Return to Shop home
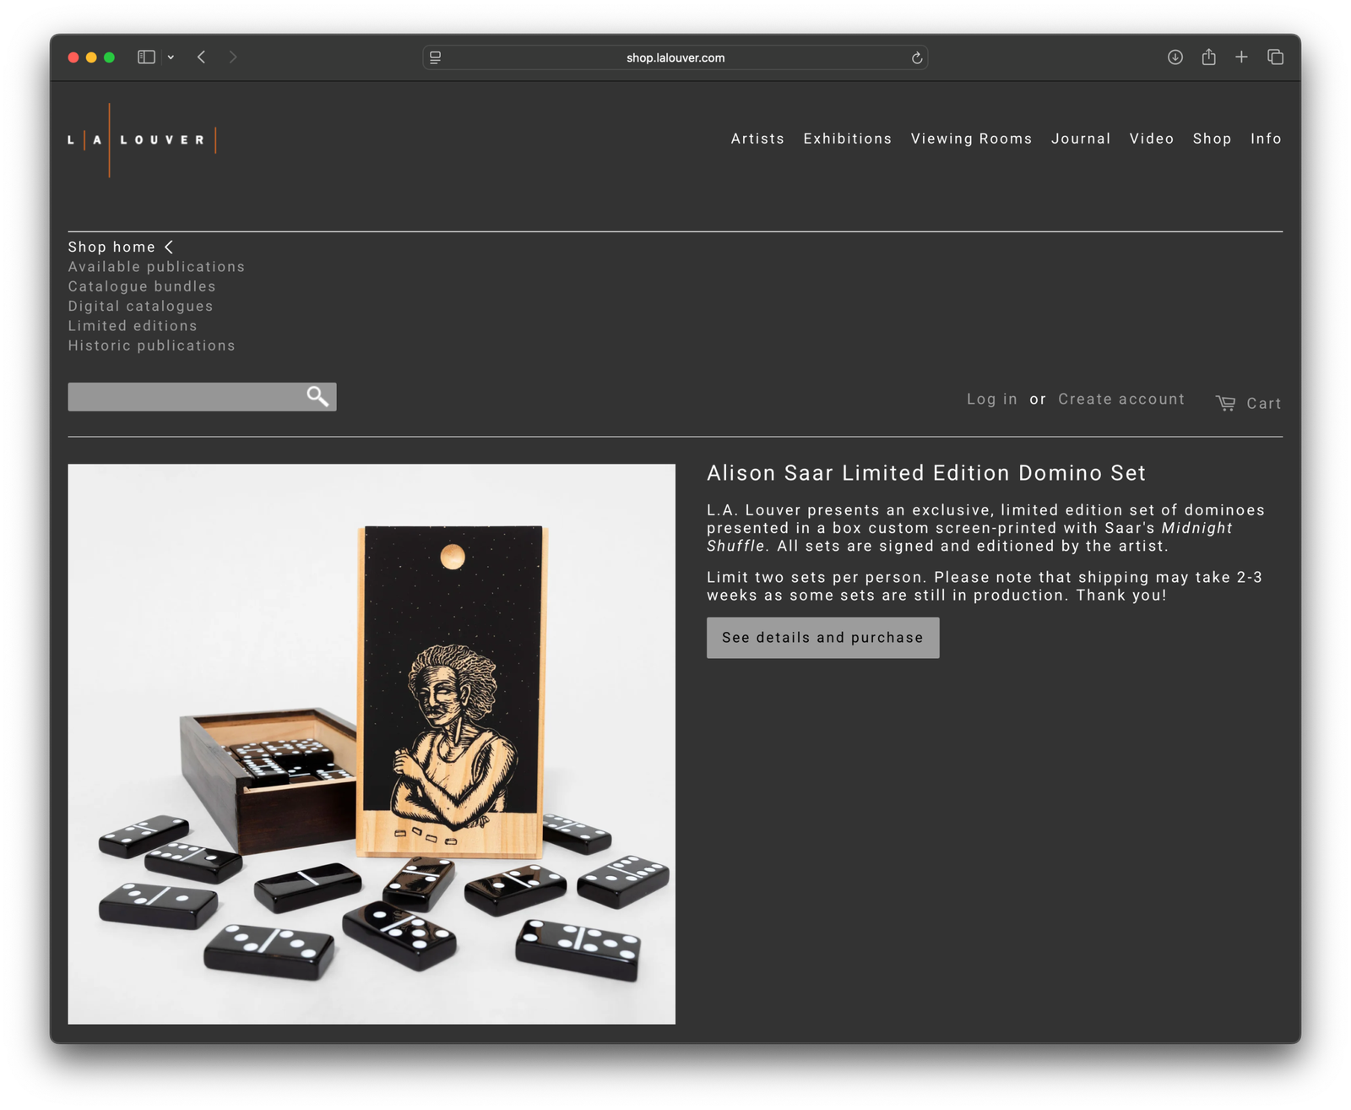Viewport: 1351px width, 1110px height. (111, 247)
